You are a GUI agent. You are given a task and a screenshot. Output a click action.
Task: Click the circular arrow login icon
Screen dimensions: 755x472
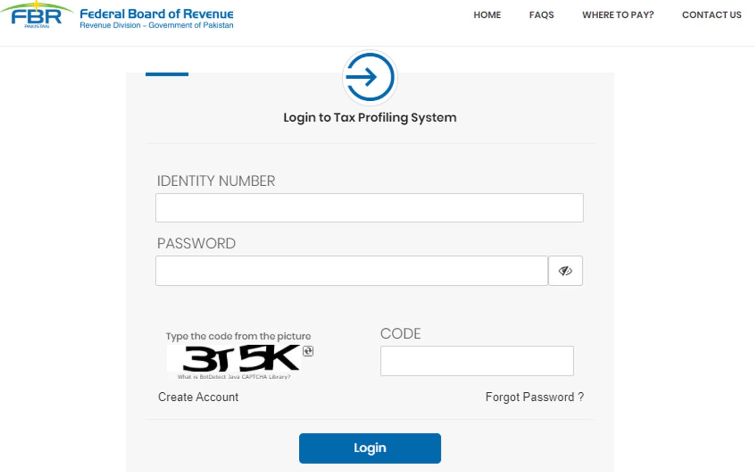(x=370, y=77)
